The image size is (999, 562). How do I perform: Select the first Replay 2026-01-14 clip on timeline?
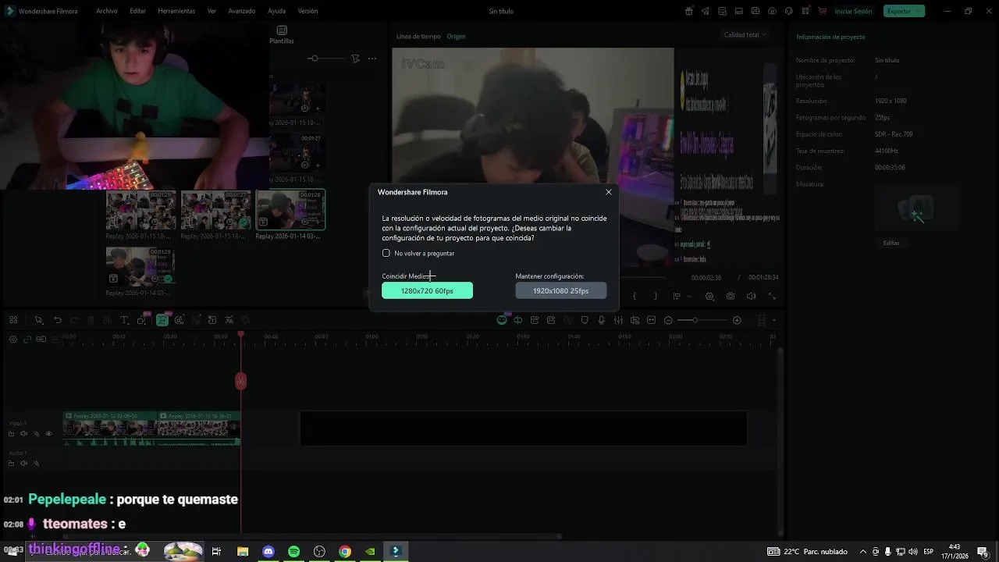tap(111, 429)
